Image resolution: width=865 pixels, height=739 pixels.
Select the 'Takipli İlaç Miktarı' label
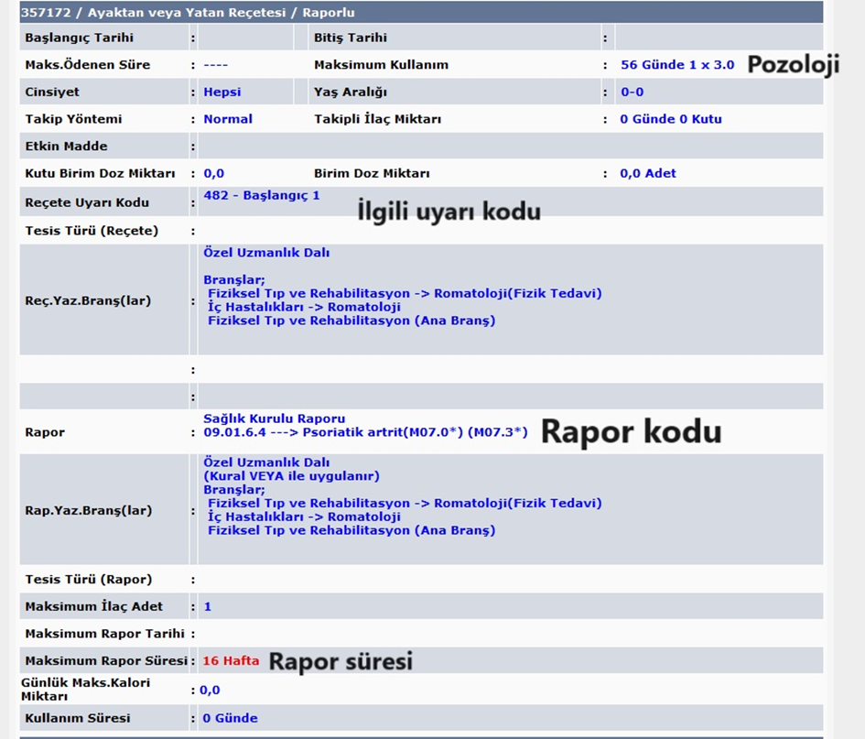[377, 119]
